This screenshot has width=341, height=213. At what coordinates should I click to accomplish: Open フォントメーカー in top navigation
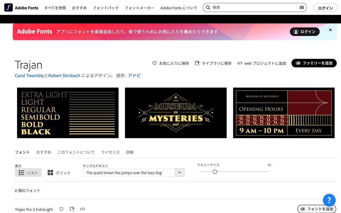tap(140, 8)
